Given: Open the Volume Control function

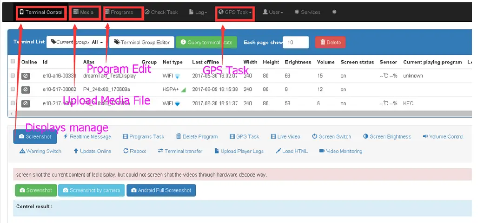Looking at the screenshot, I should coord(443,137).
